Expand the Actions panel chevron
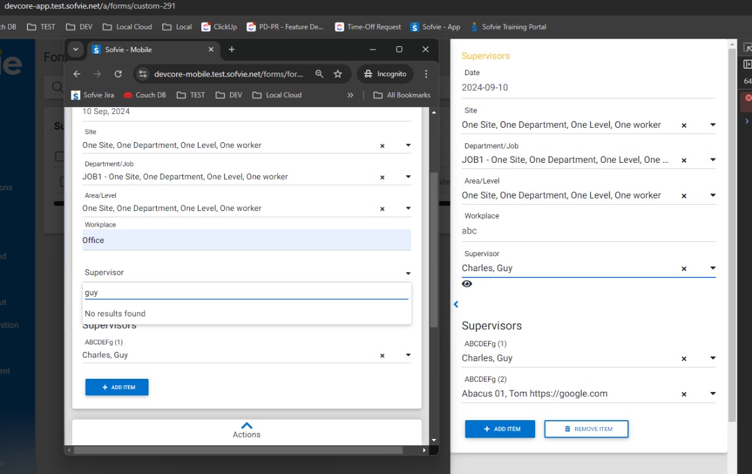752x474 pixels. (246, 425)
